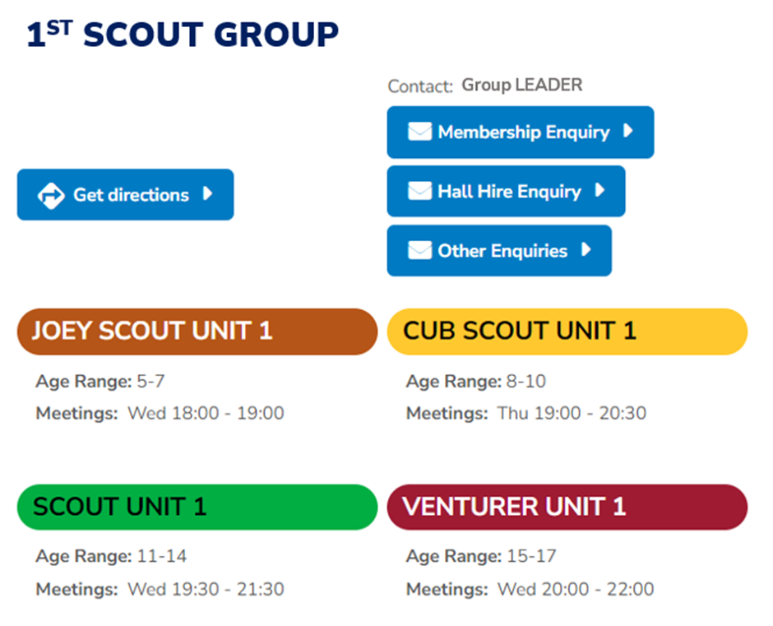Click the arrow after Hall Hire Enquiry
This screenshot has width=773, height=626.
pyautogui.click(x=600, y=190)
